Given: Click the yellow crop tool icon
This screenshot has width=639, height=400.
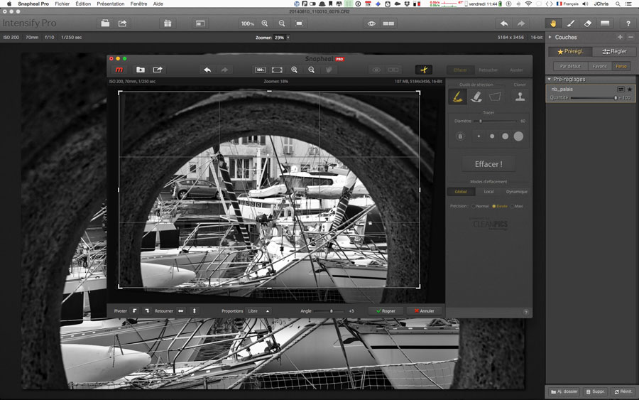Looking at the screenshot, I should (x=423, y=70).
